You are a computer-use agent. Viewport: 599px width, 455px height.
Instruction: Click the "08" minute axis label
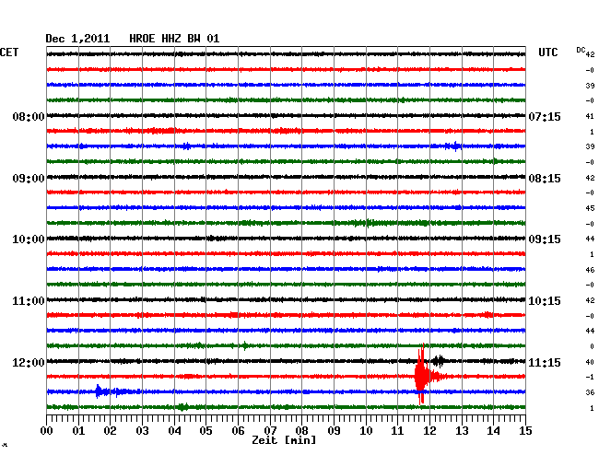coord(301,431)
